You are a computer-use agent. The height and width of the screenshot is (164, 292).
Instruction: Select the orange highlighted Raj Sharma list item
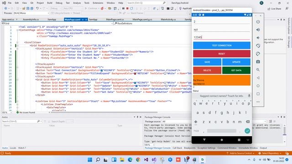(x=222, y=80)
